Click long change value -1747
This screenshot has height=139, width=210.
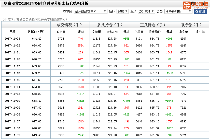126,73
